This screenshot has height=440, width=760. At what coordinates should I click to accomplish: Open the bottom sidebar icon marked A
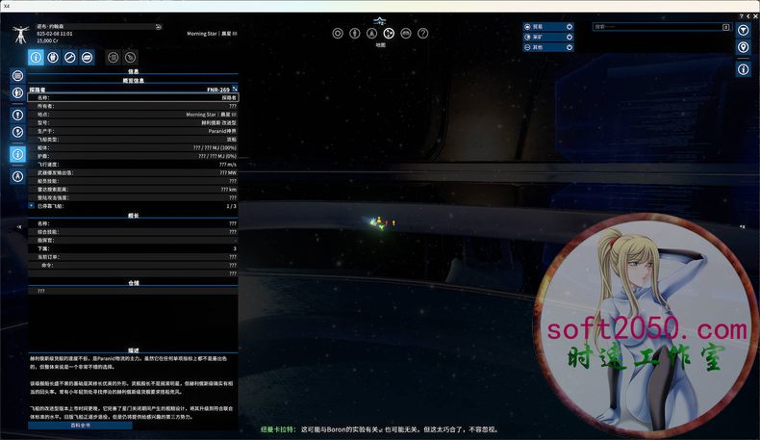coord(17,176)
